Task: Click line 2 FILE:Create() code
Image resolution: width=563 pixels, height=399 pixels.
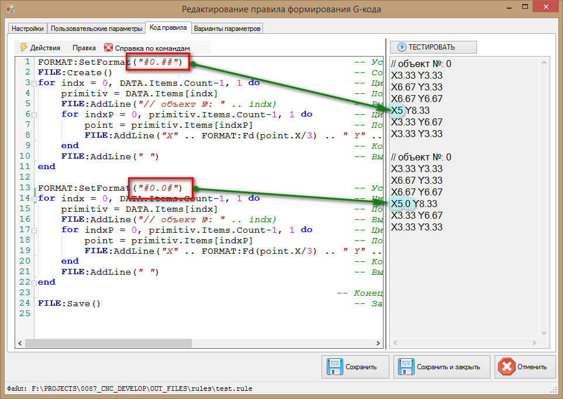Action: click(x=75, y=72)
